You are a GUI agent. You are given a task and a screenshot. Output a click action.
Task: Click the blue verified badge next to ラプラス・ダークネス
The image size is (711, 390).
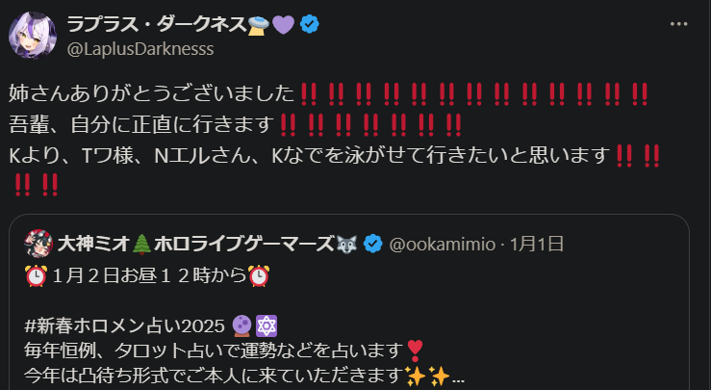(310, 24)
